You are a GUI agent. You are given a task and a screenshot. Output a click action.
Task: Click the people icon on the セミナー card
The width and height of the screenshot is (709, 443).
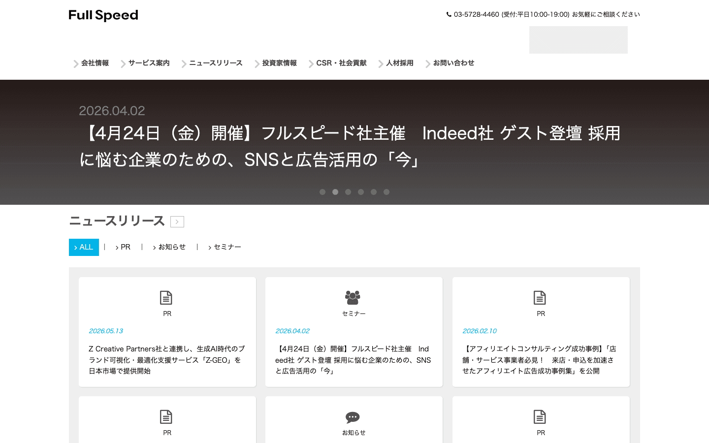pos(353,298)
